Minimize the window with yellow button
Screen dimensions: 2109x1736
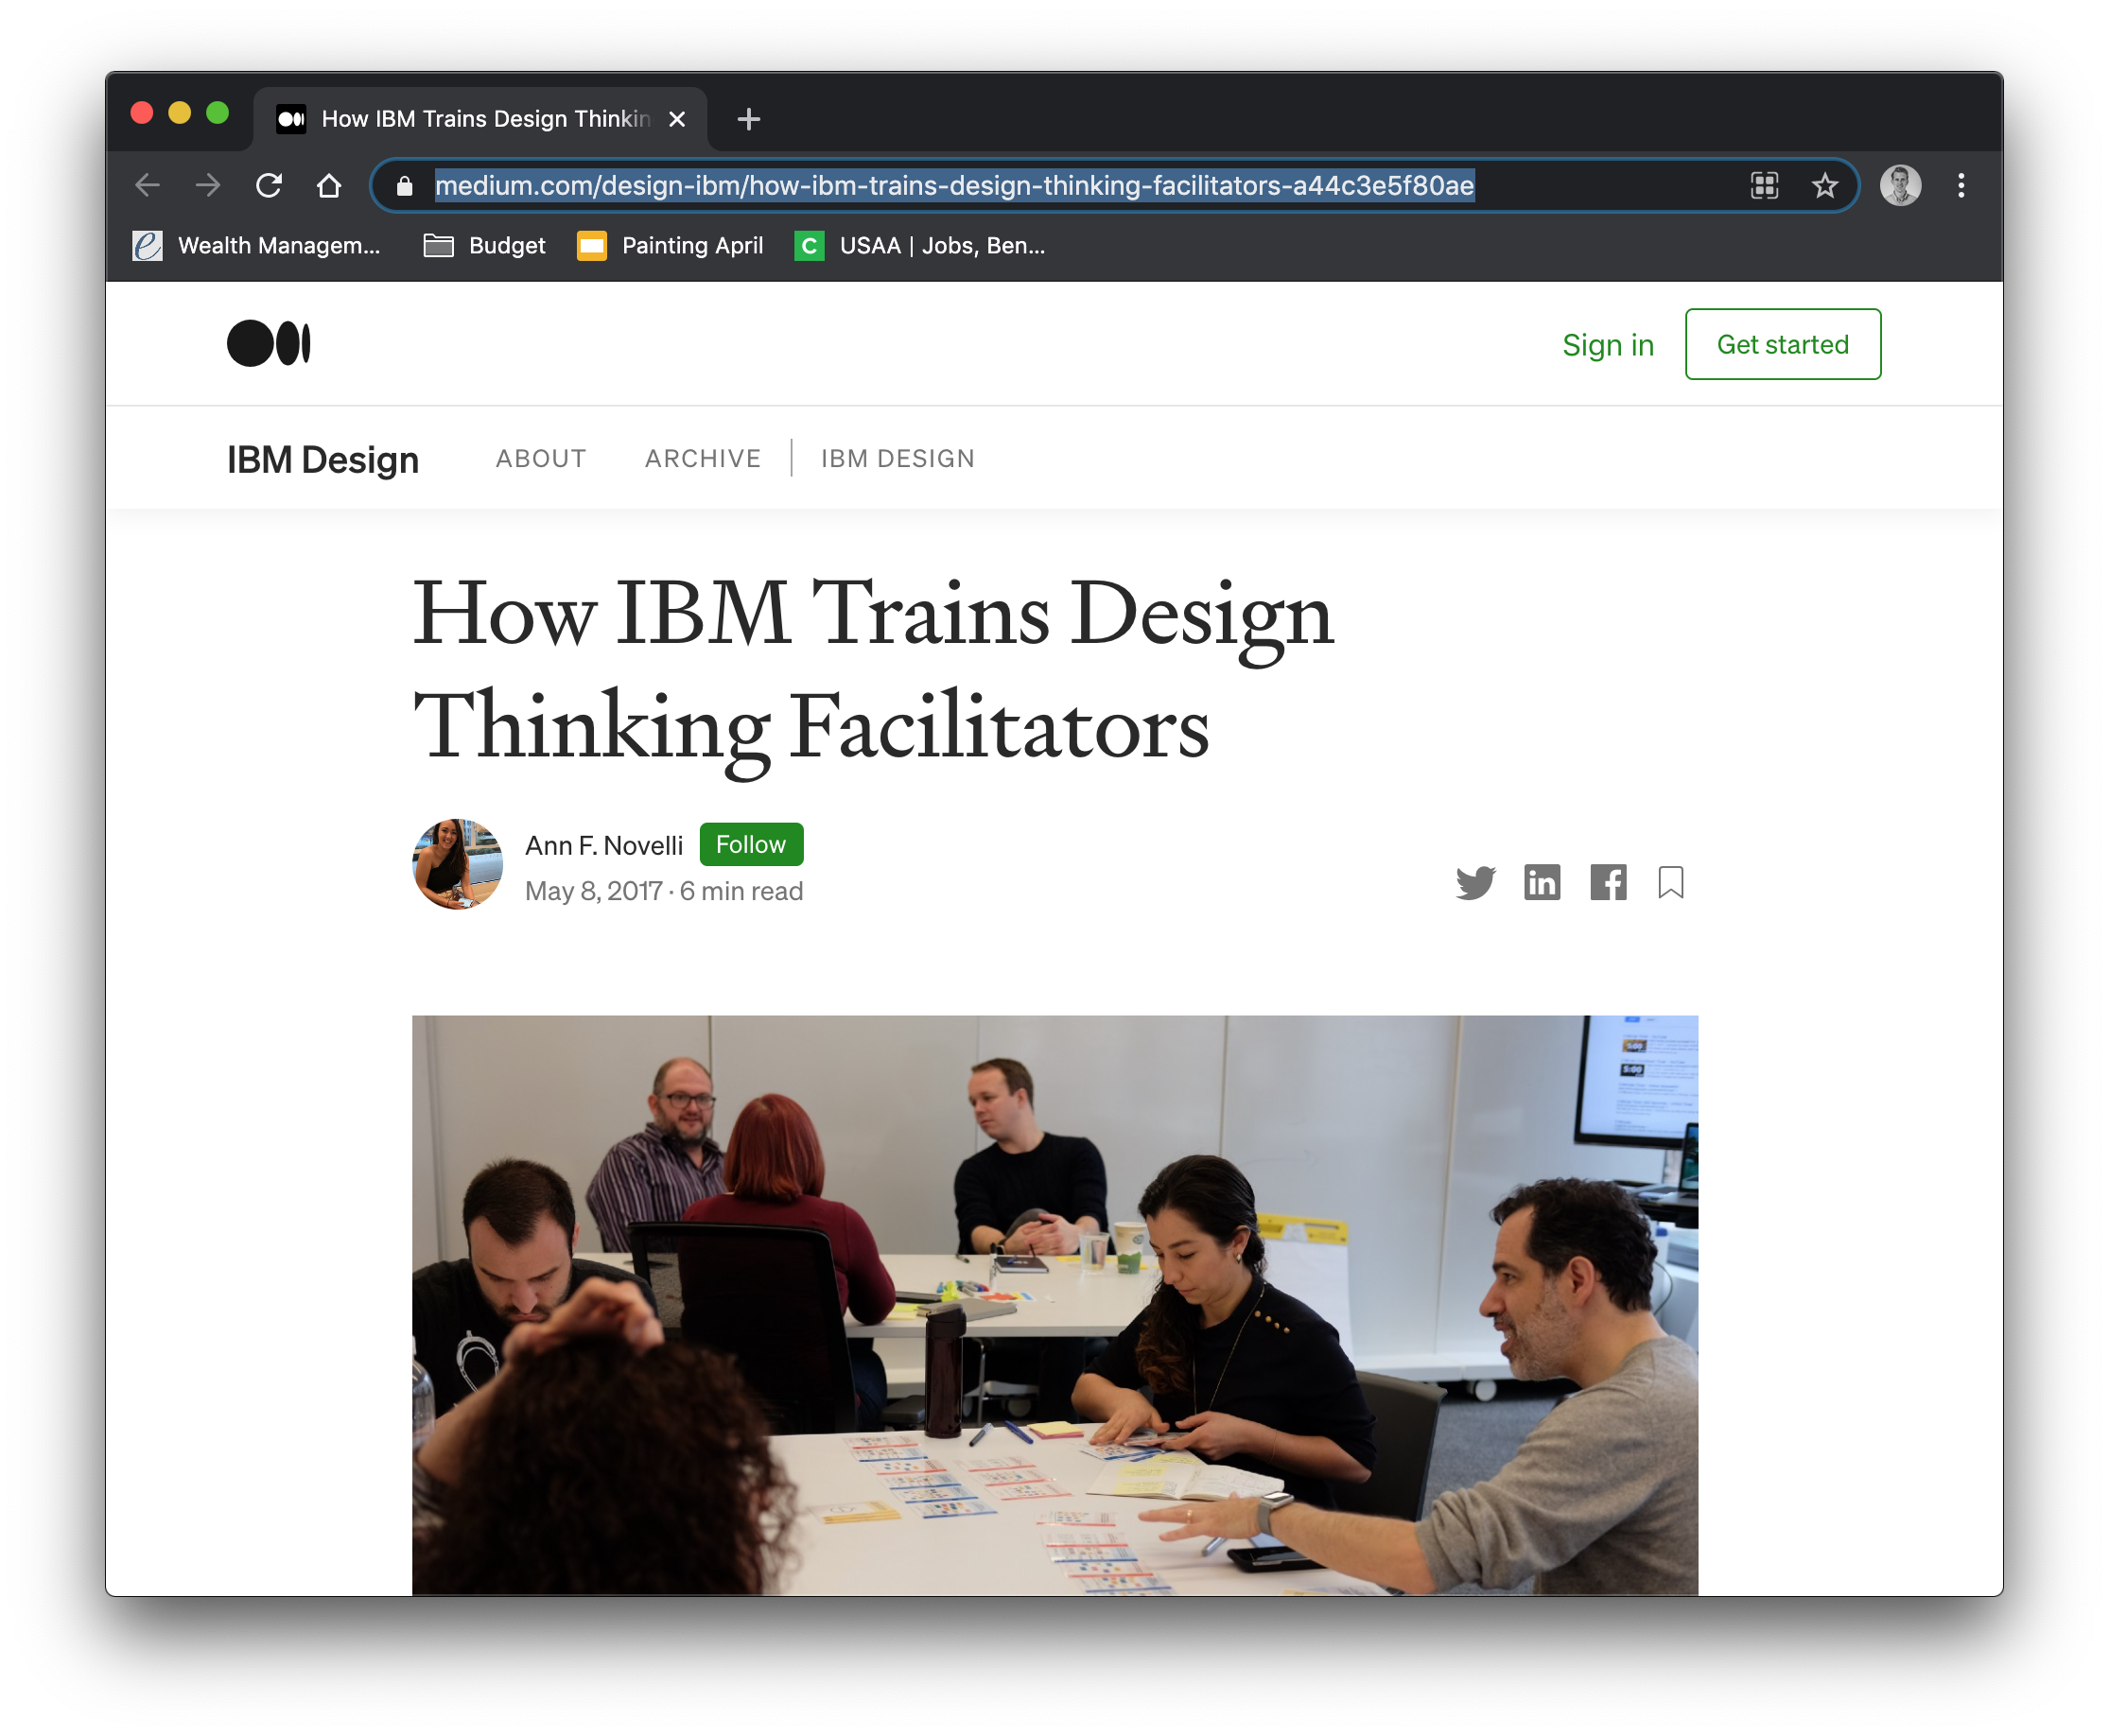(179, 113)
